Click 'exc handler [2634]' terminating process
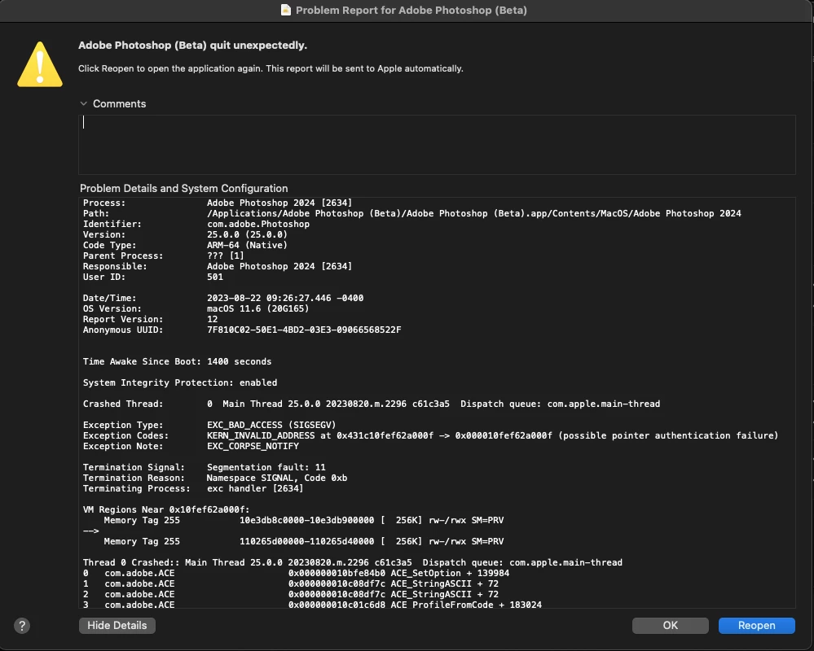Image resolution: width=814 pixels, height=651 pixels. [x=255, y=488]
